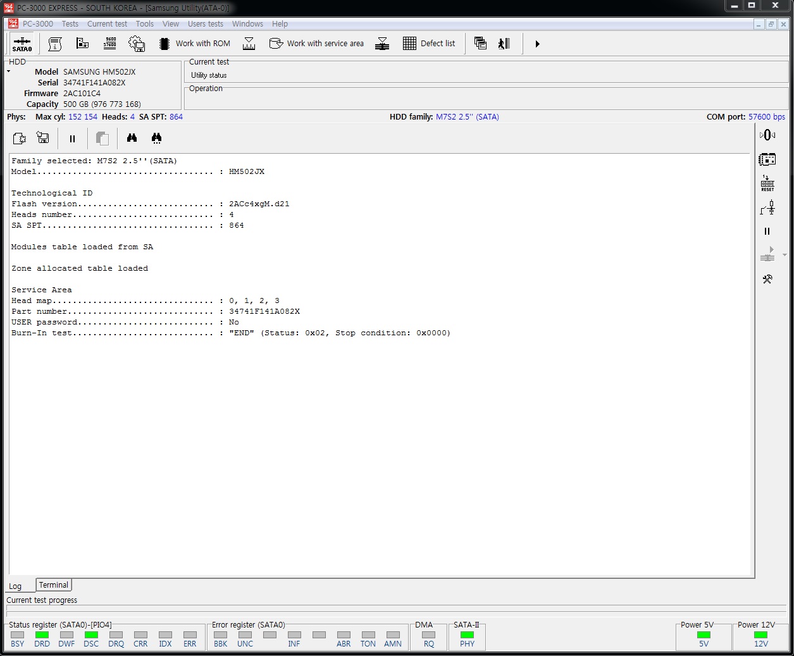
Task: Click the PC-3000 board card sidebar icon
Action: (x=767, y=159)
